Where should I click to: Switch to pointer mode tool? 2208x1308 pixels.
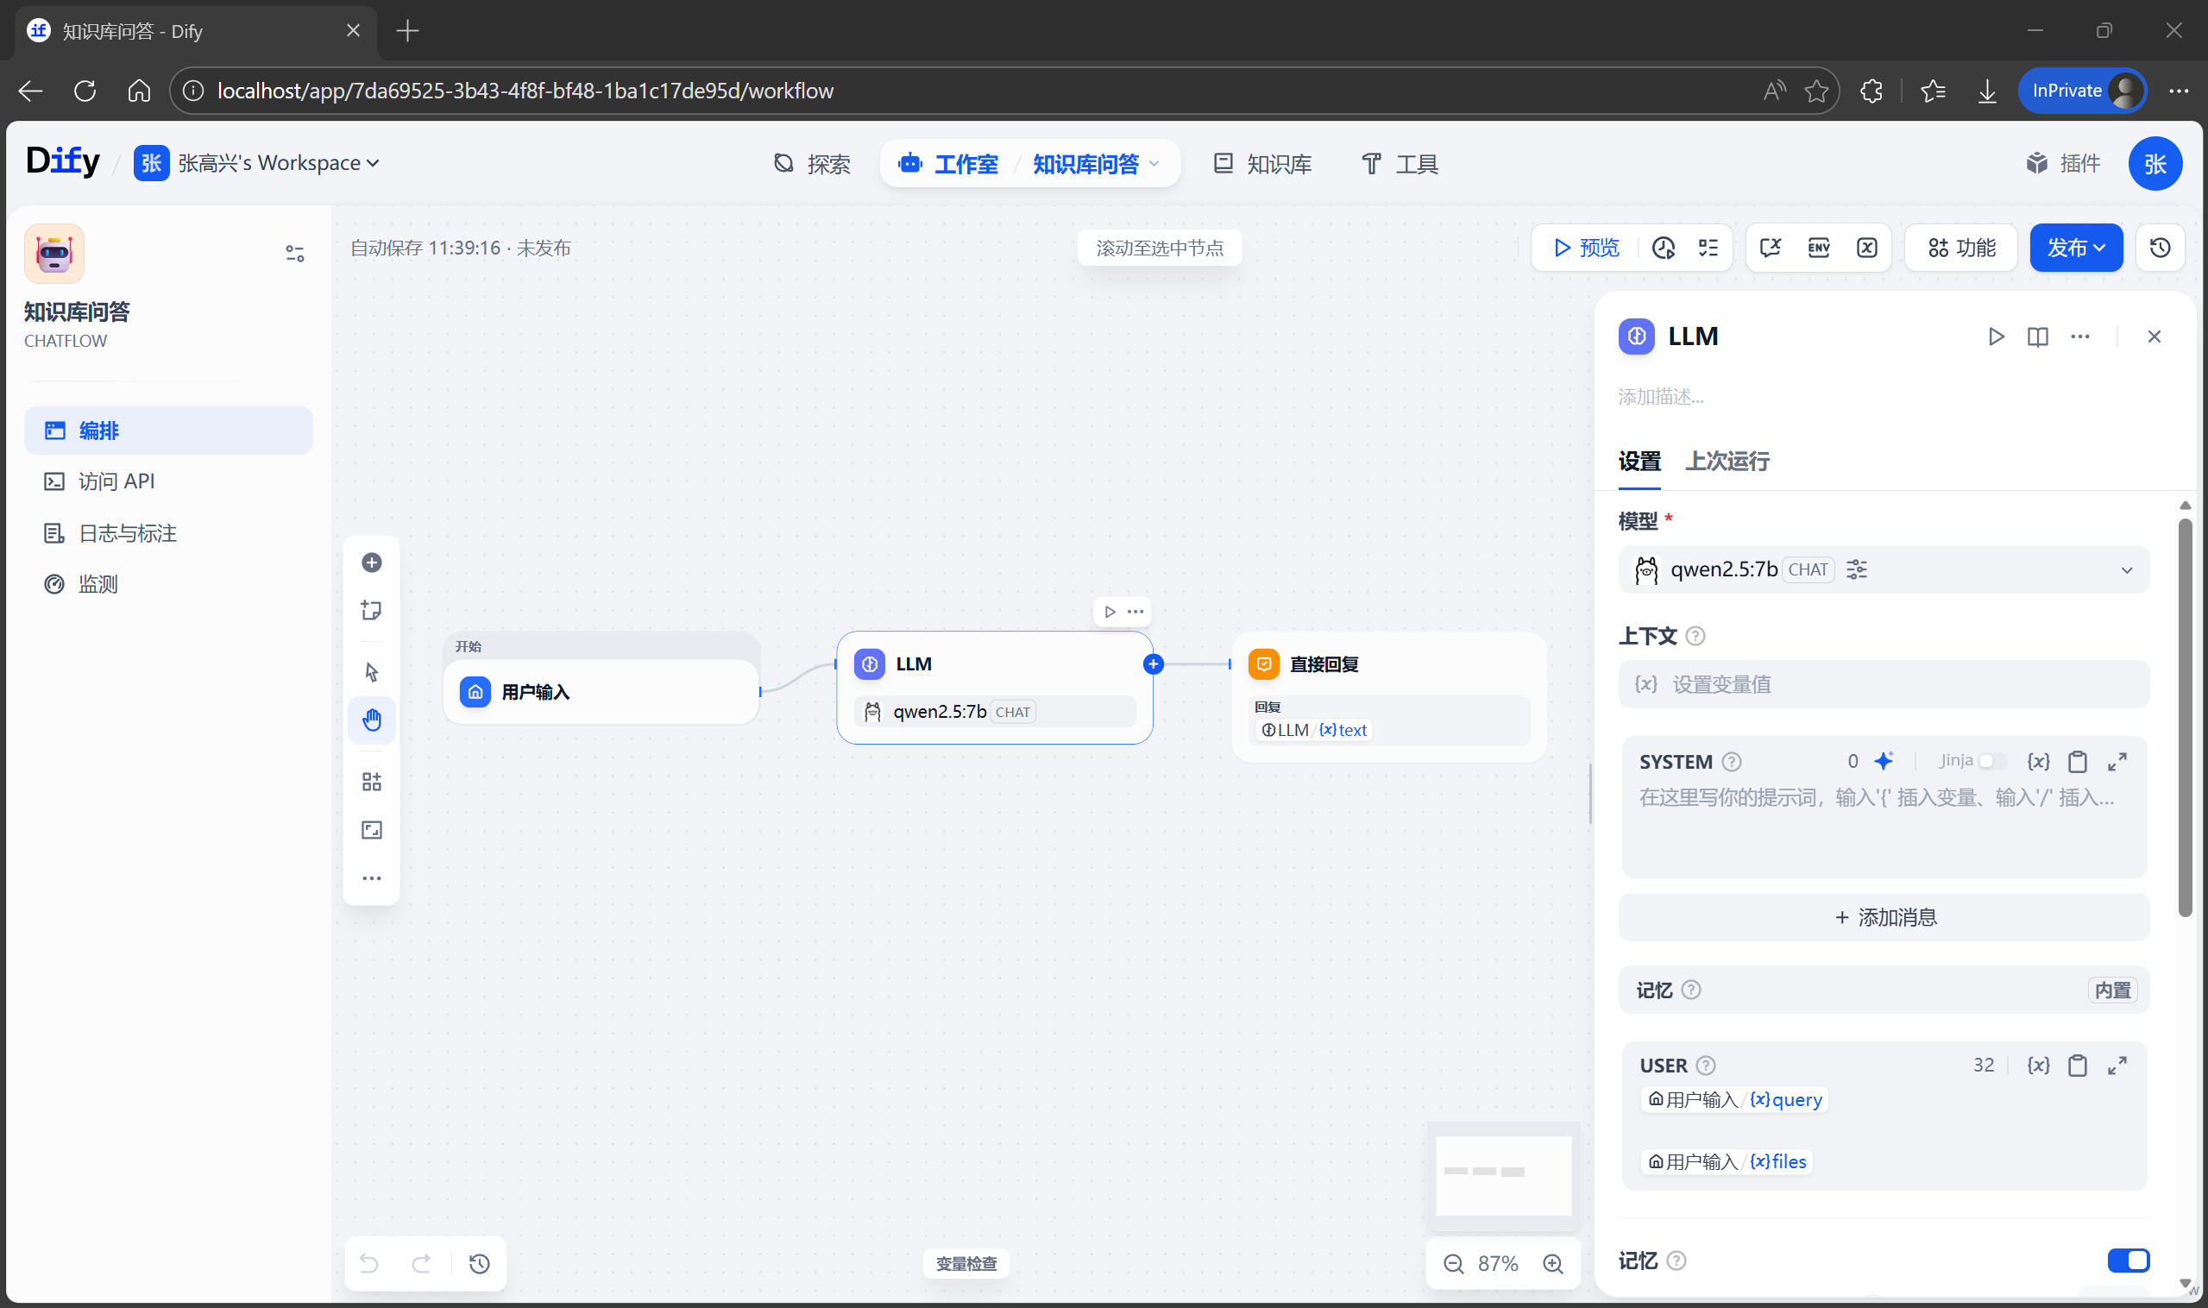click(371, 672)
